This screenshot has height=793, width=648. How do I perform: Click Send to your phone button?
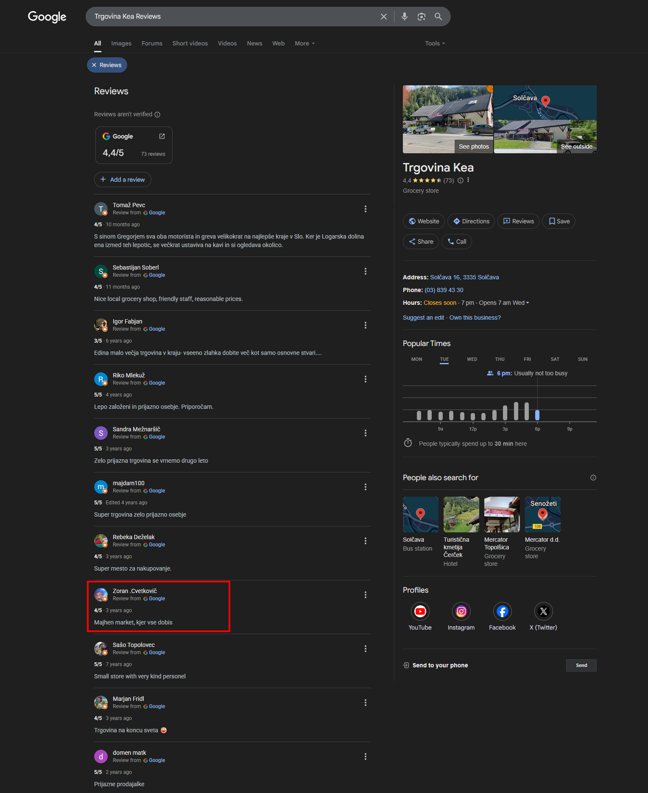(581, 665)
